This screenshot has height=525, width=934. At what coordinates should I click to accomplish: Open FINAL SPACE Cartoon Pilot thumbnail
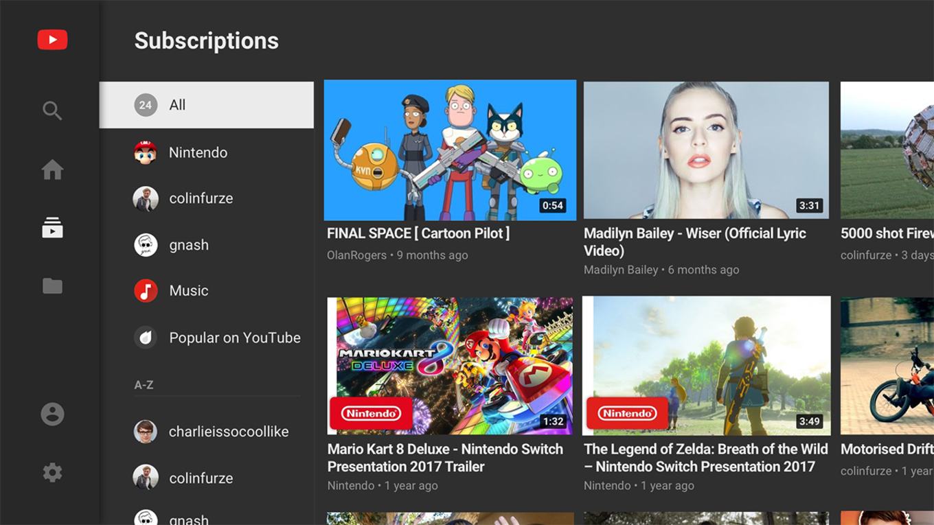(x=450, y=150)
